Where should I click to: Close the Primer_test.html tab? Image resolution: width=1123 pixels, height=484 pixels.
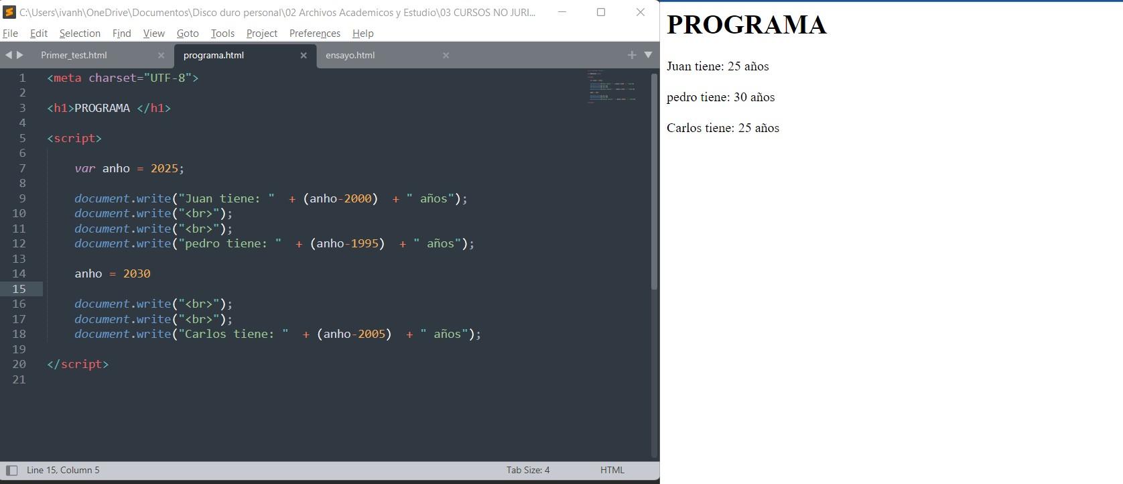click(x=161, y=56)
